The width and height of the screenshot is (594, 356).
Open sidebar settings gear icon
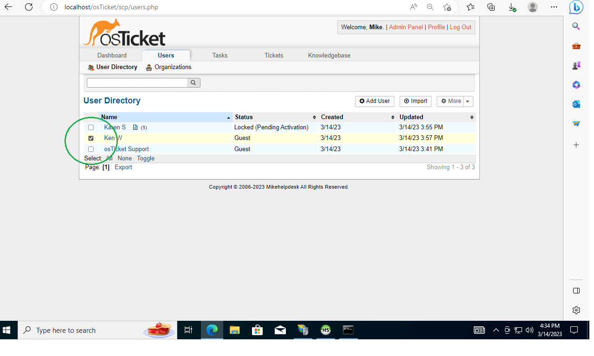coord(576,310)
